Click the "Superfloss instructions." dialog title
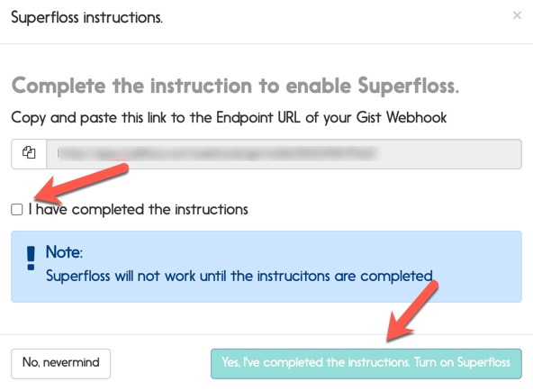Screen dimensions: 533x391 point(87,17)
